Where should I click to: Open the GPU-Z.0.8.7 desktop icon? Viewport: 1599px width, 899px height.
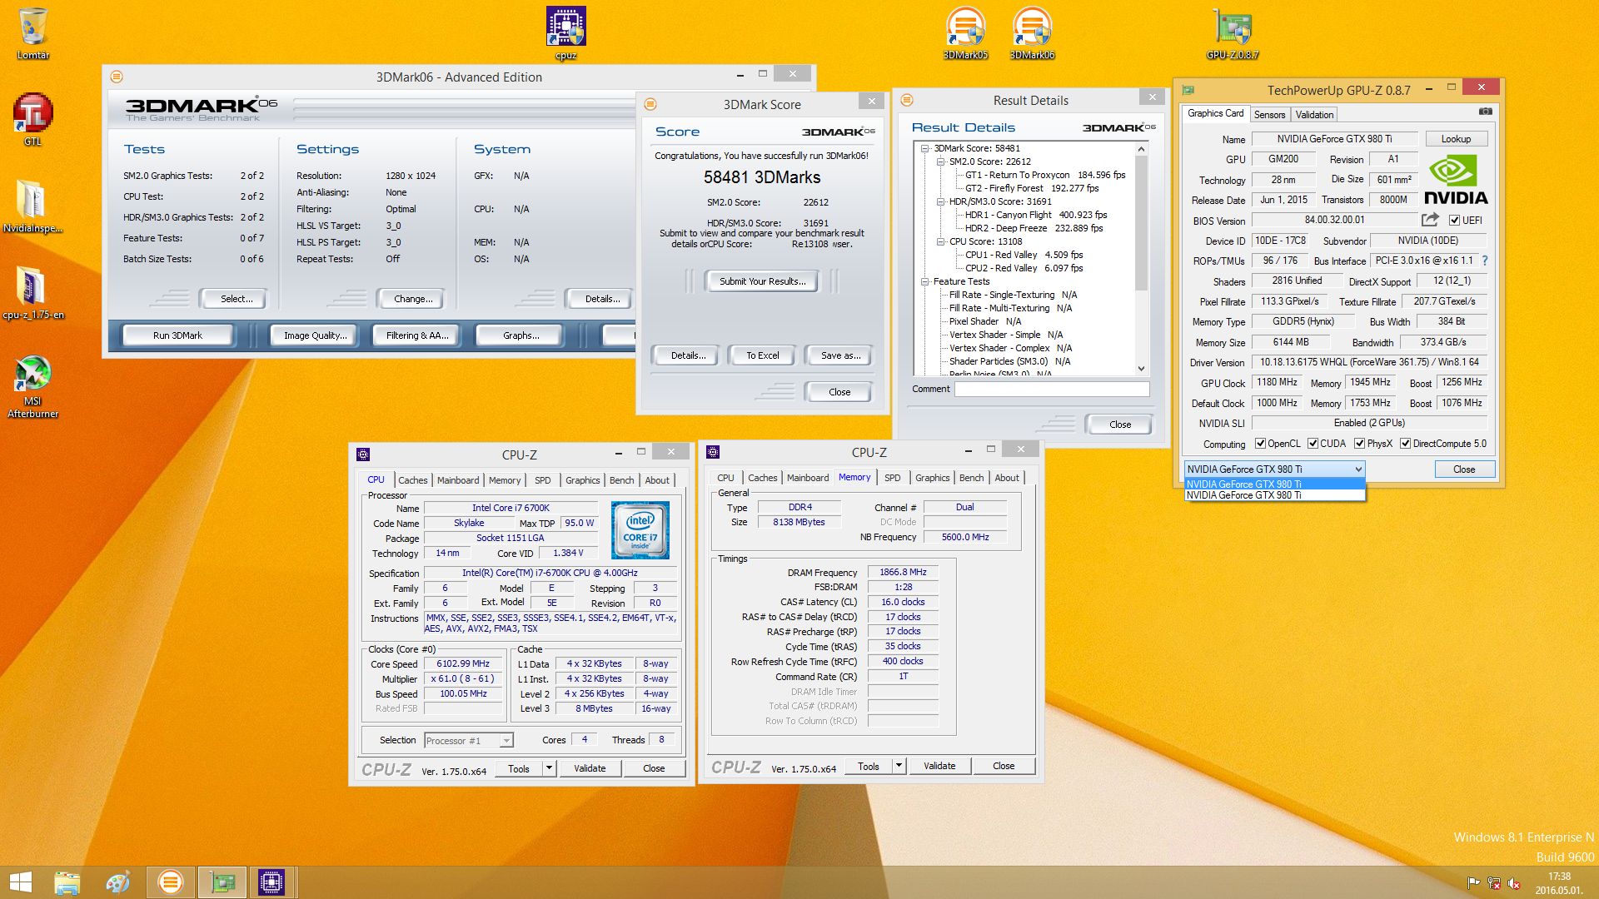1233,33
